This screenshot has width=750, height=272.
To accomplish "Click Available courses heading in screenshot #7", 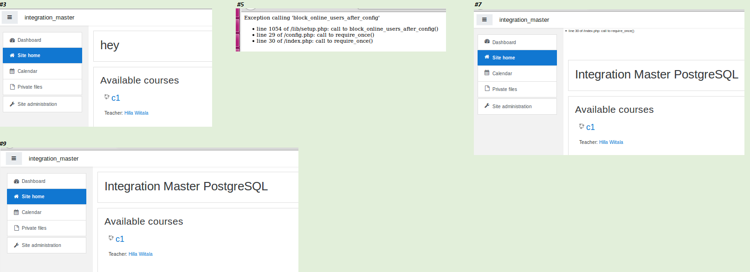I will click(614, 110).
